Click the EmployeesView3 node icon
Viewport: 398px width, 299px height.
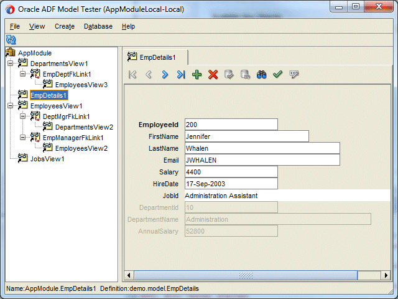pos(48,85)
